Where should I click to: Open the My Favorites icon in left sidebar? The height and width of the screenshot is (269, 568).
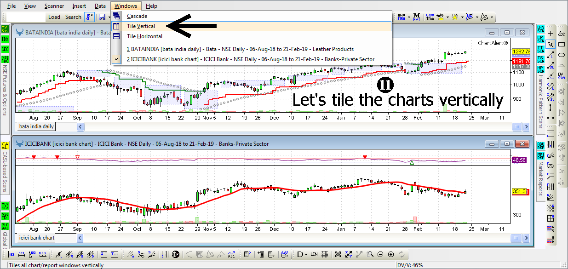(x=5, y=28)
